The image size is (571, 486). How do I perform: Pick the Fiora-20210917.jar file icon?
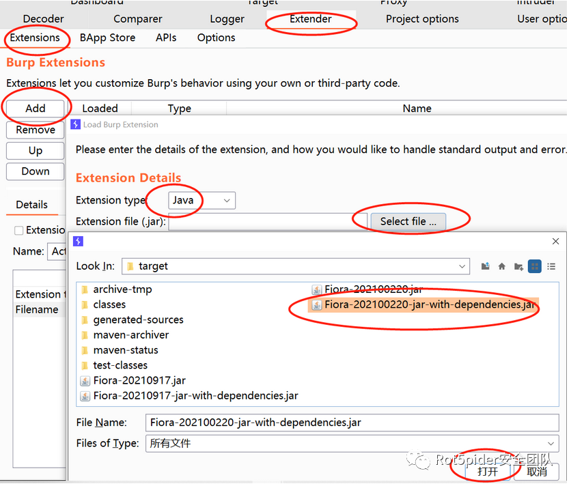tap(85, 382)
